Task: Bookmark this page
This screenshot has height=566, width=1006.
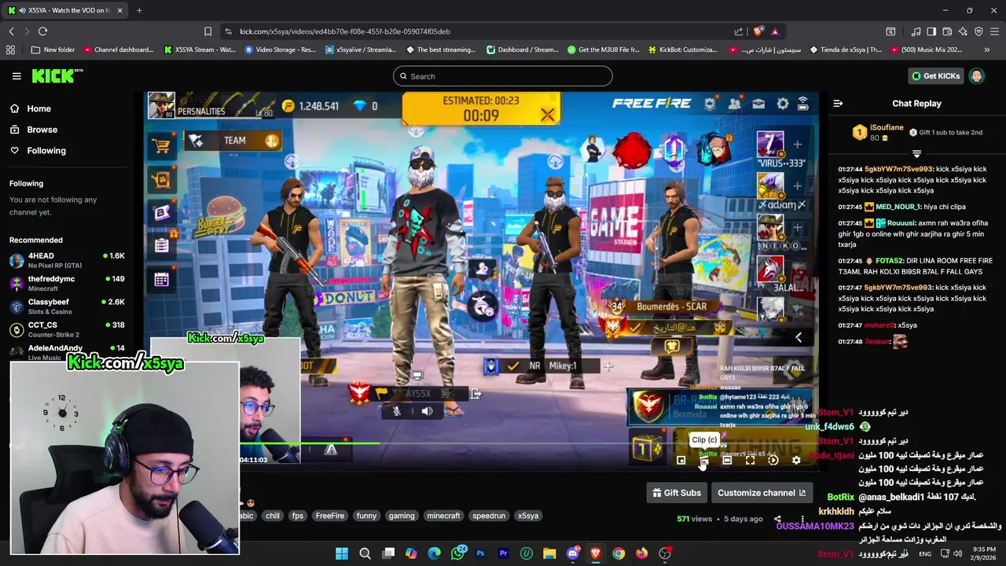Action: tap(207, 31)
